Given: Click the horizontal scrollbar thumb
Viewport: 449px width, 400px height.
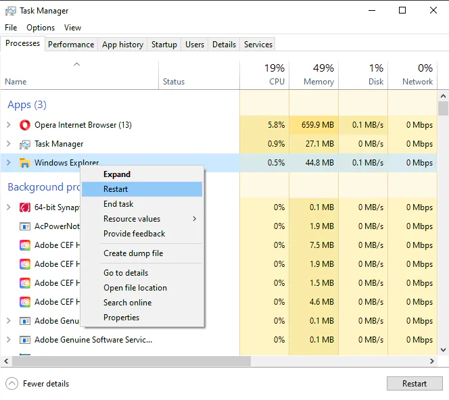Looking at the screenshot, I should point(131,361).
